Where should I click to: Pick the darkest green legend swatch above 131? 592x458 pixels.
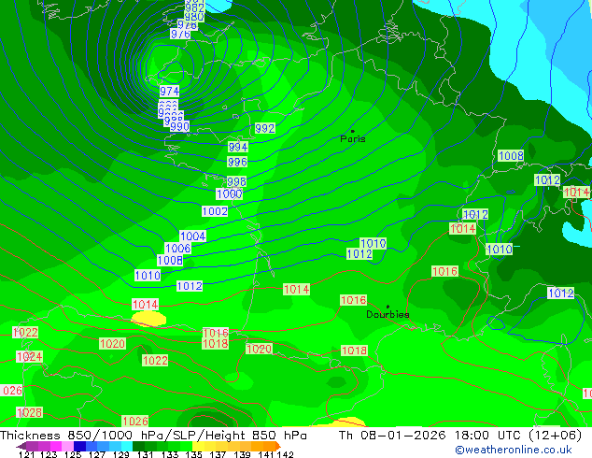coord(138,446)
